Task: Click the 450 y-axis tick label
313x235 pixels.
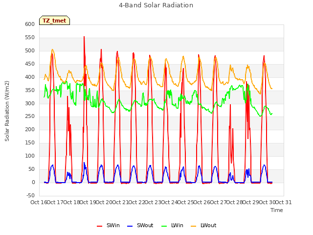Action: click(30, 64)
